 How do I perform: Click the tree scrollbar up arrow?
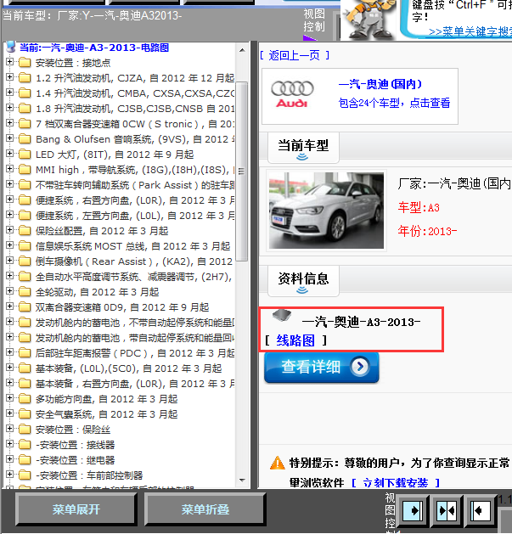(242, 50)
